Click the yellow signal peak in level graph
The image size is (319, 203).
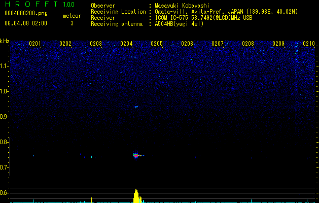[x=137, y=196]
